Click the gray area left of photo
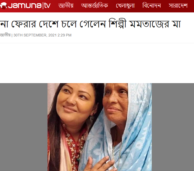 coord(24,127)
